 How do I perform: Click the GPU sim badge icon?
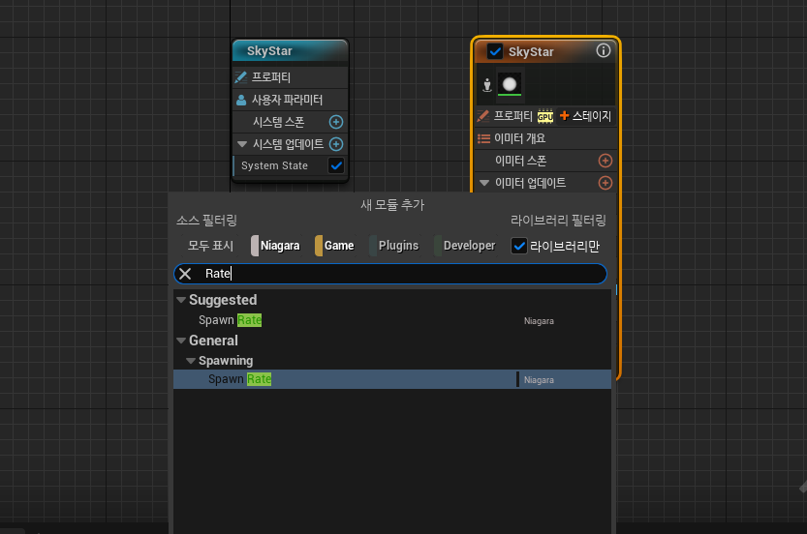click(x=545, y=117)
